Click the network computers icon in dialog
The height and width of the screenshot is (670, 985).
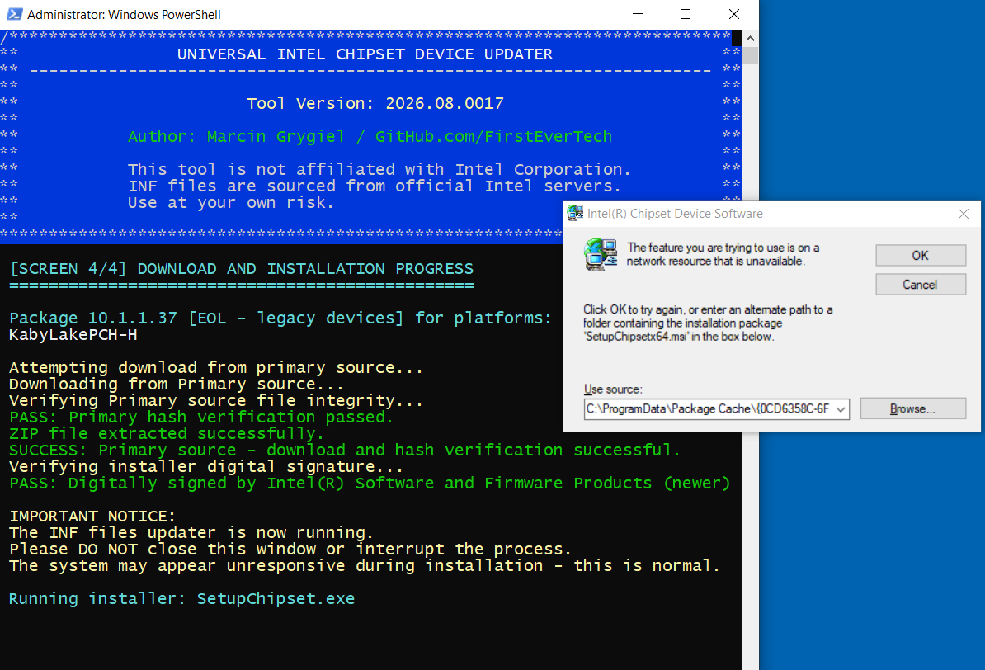pos(600,254)
